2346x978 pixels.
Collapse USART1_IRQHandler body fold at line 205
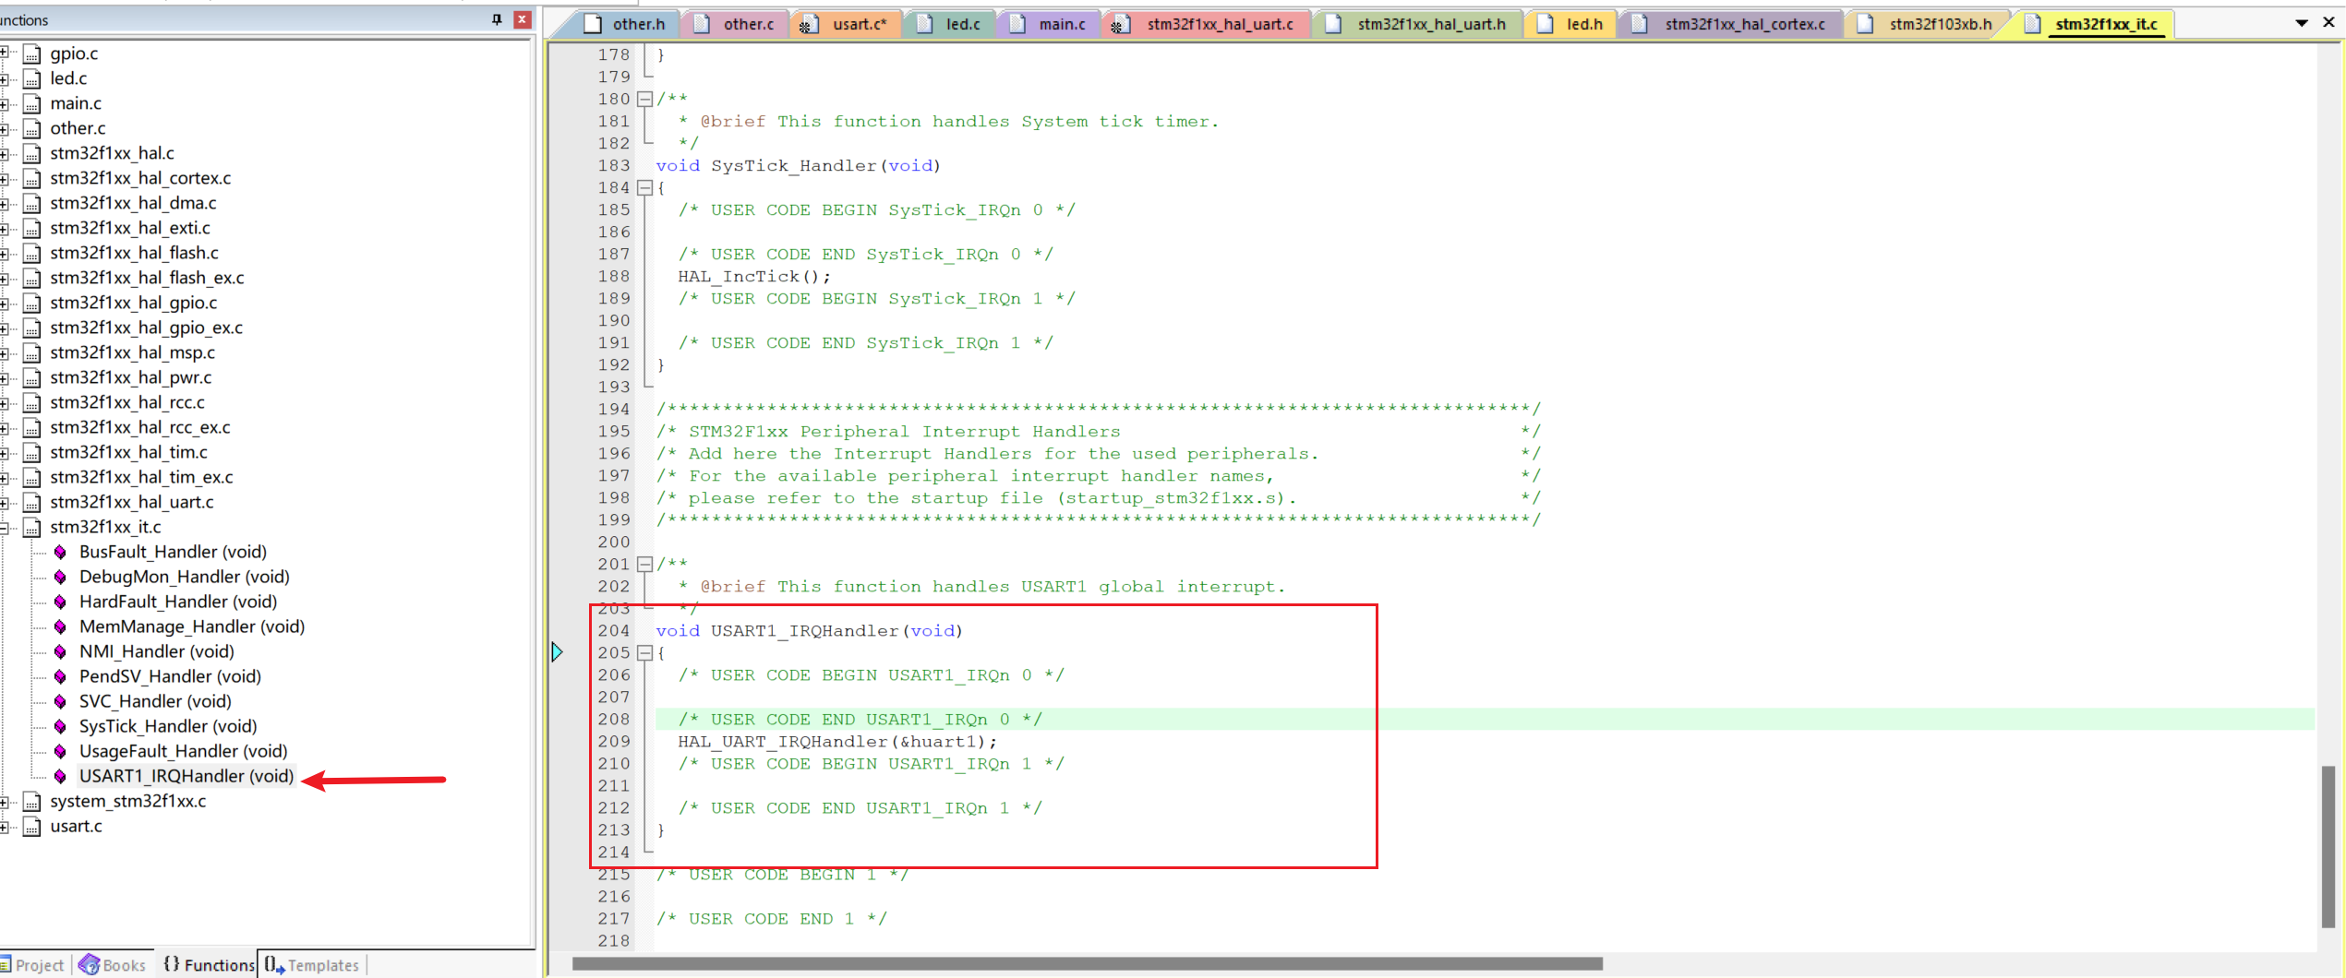point(645,652)
